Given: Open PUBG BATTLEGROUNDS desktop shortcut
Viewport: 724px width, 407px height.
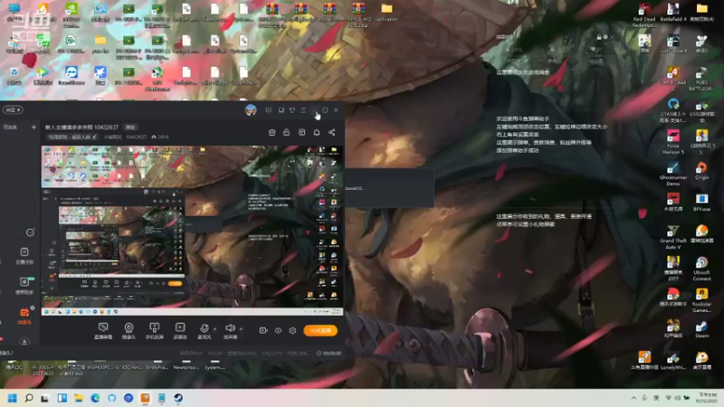Looking at the screenshot, I should (x=701, y=79).
